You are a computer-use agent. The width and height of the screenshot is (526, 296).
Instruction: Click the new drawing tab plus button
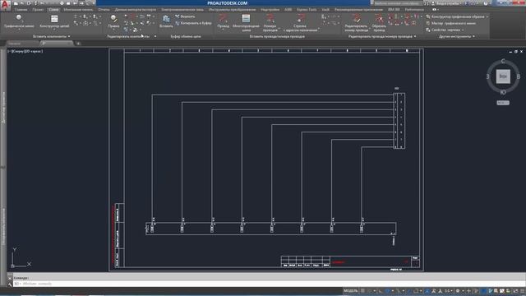point(78,44)
